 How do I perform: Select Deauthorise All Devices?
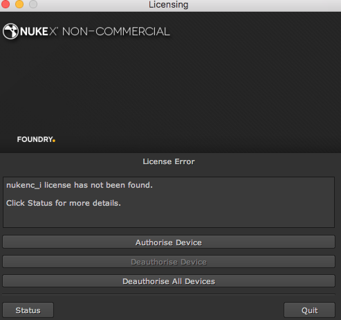pyautogui.click(x=169, y=281)
